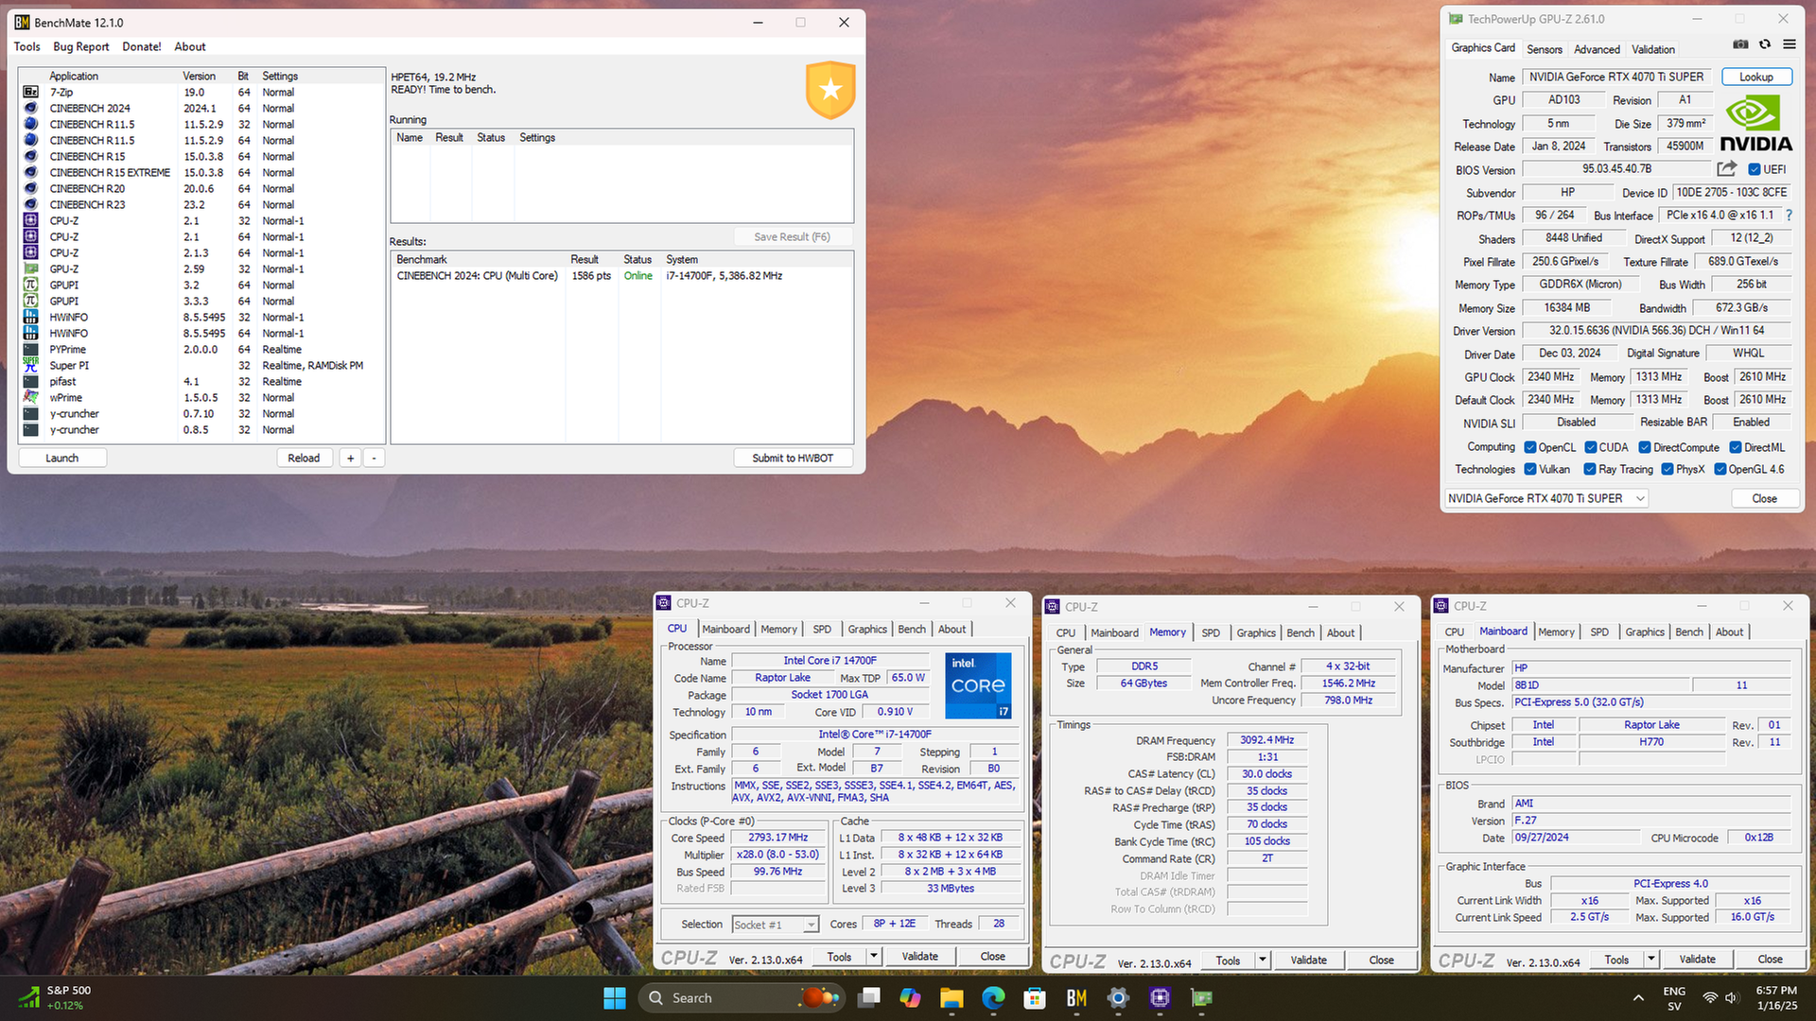Click Donate! in BenchMate menu
Screen dimensions: 1816x1021
point(142,46)
